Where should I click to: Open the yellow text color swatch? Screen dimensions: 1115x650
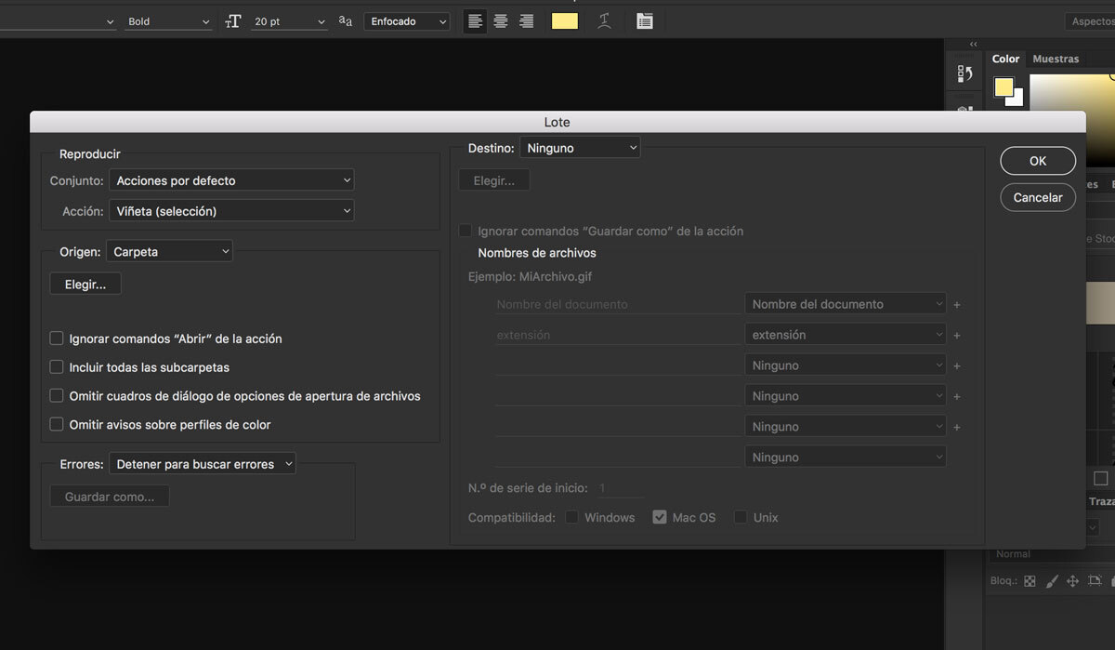564,20
